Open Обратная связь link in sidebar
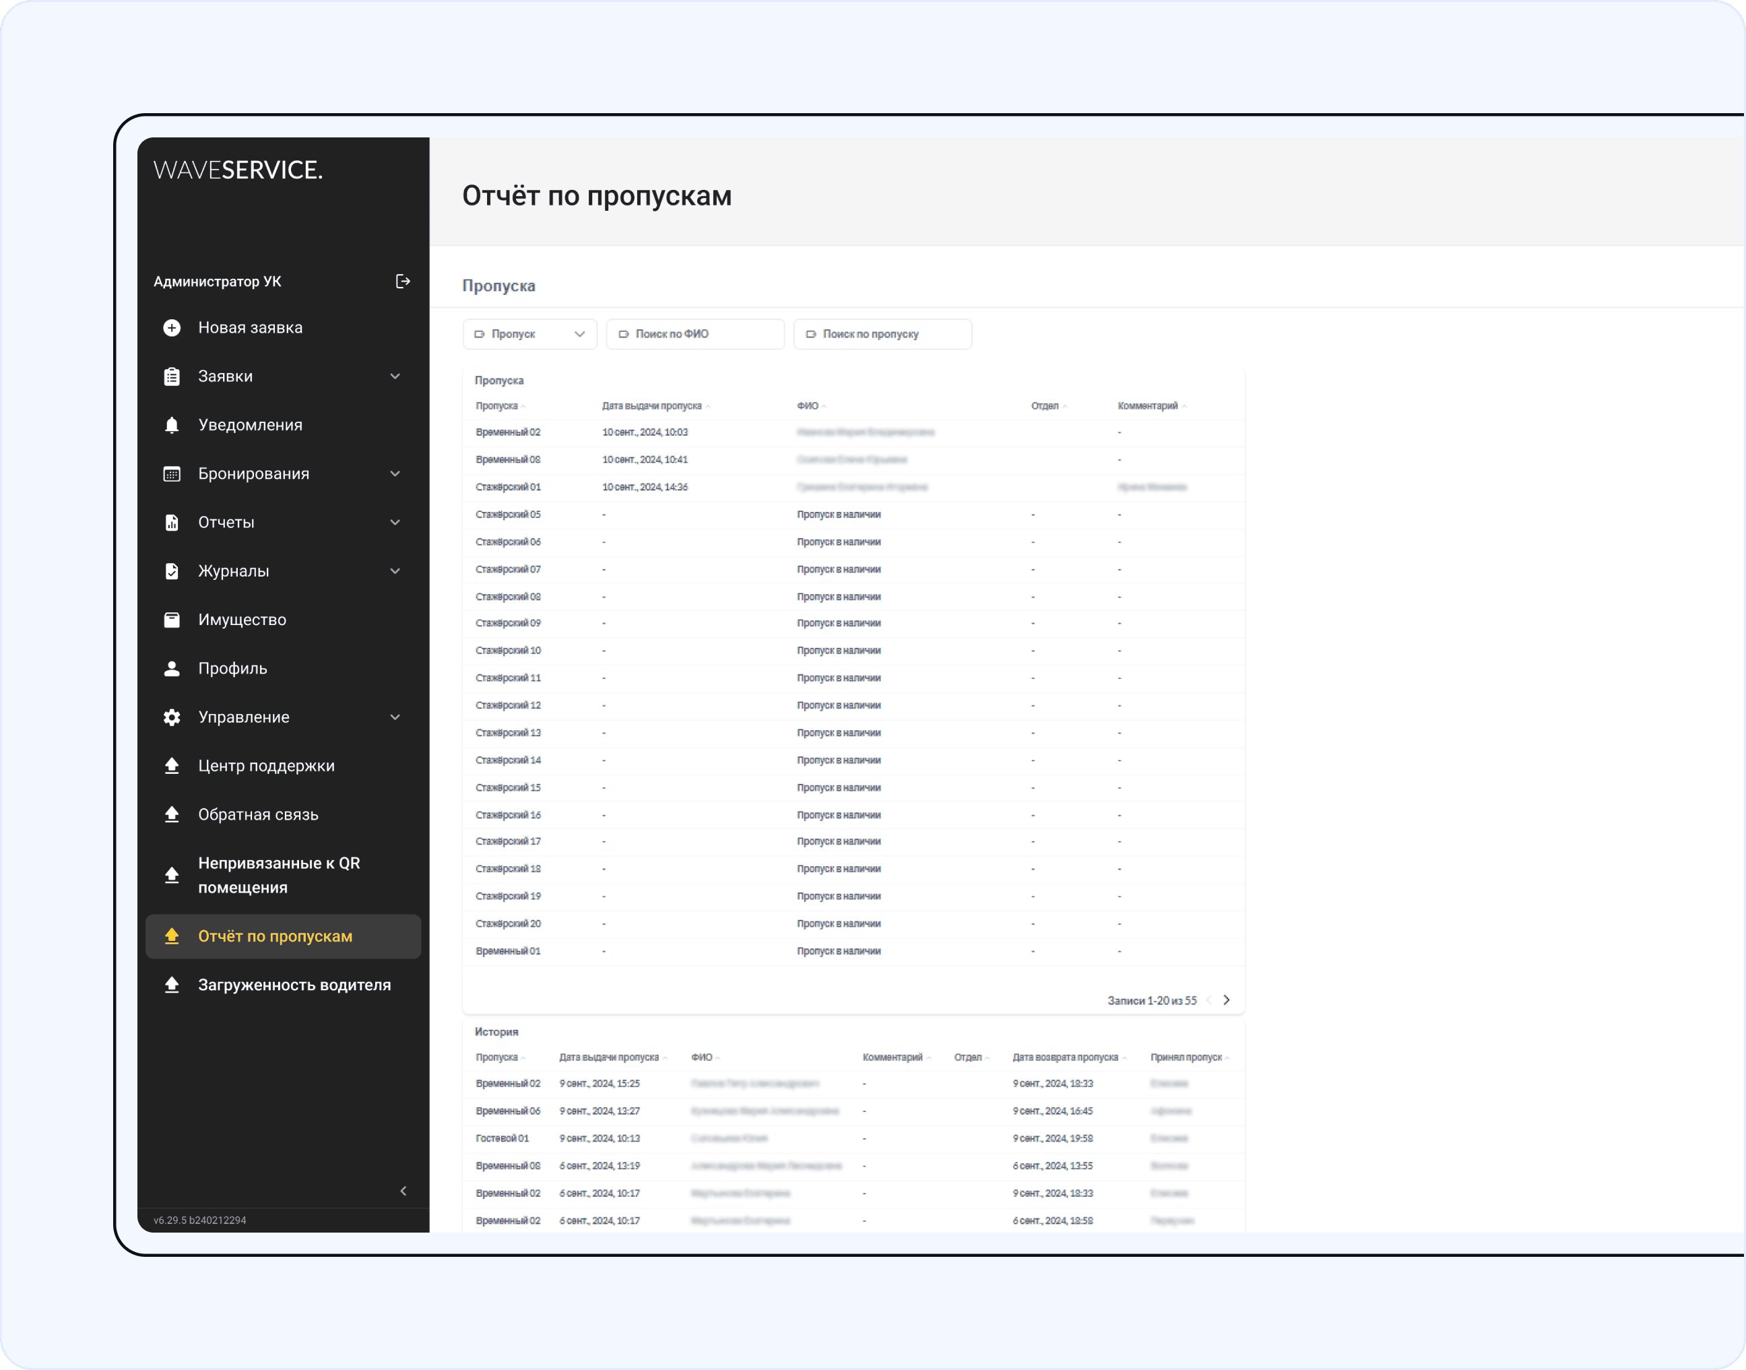1746x1370 pixels. point(258,815)
